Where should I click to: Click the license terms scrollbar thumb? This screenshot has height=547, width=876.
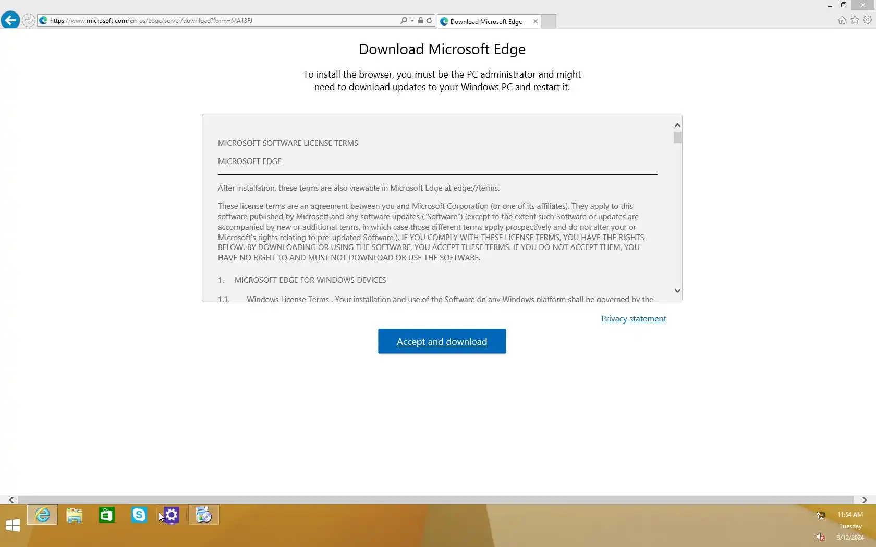[x=677, y=138]
